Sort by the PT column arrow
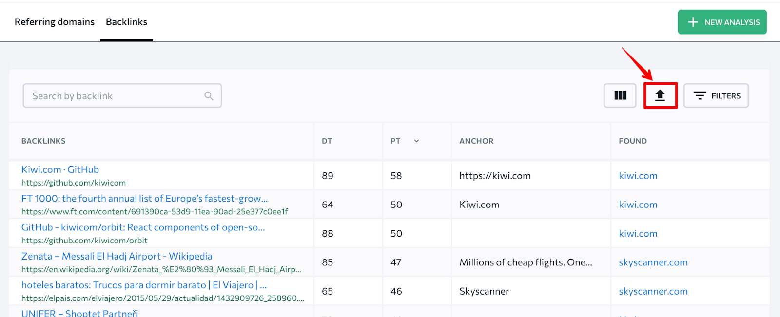 416,141
